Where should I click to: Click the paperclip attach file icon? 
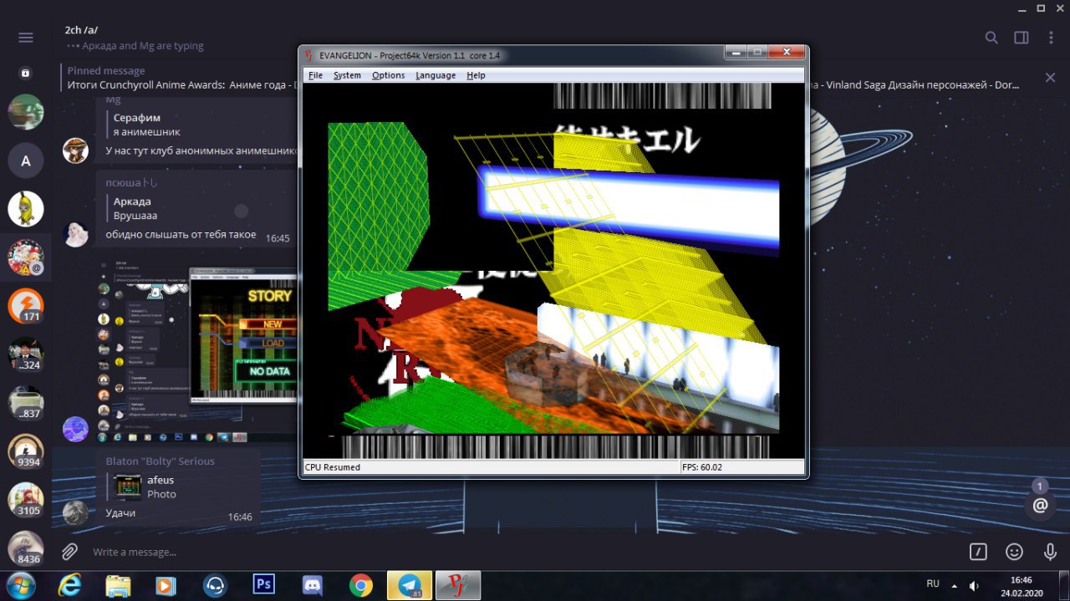70,552
